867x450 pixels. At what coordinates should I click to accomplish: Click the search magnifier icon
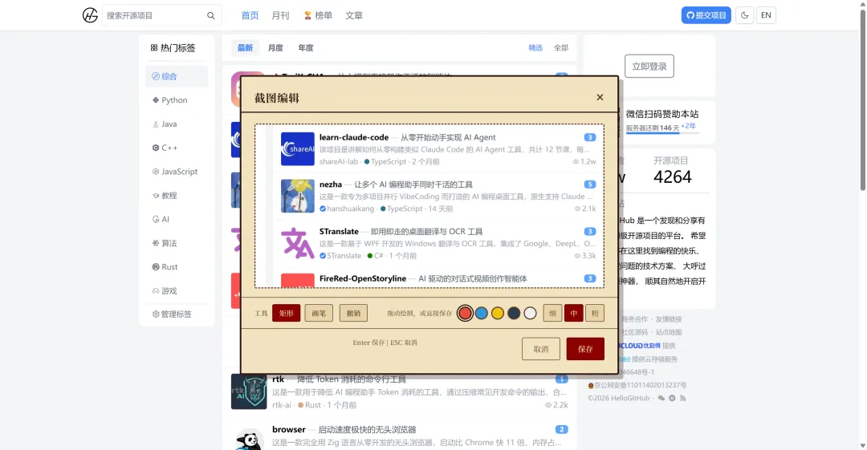point(210,15)
